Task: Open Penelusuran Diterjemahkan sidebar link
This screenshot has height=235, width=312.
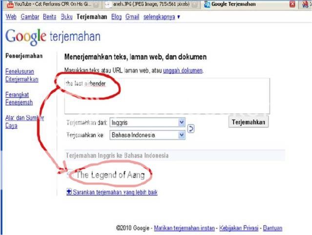Action: (21, 75)
